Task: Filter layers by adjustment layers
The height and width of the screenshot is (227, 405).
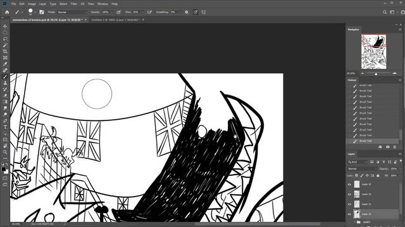Action: 378,162
